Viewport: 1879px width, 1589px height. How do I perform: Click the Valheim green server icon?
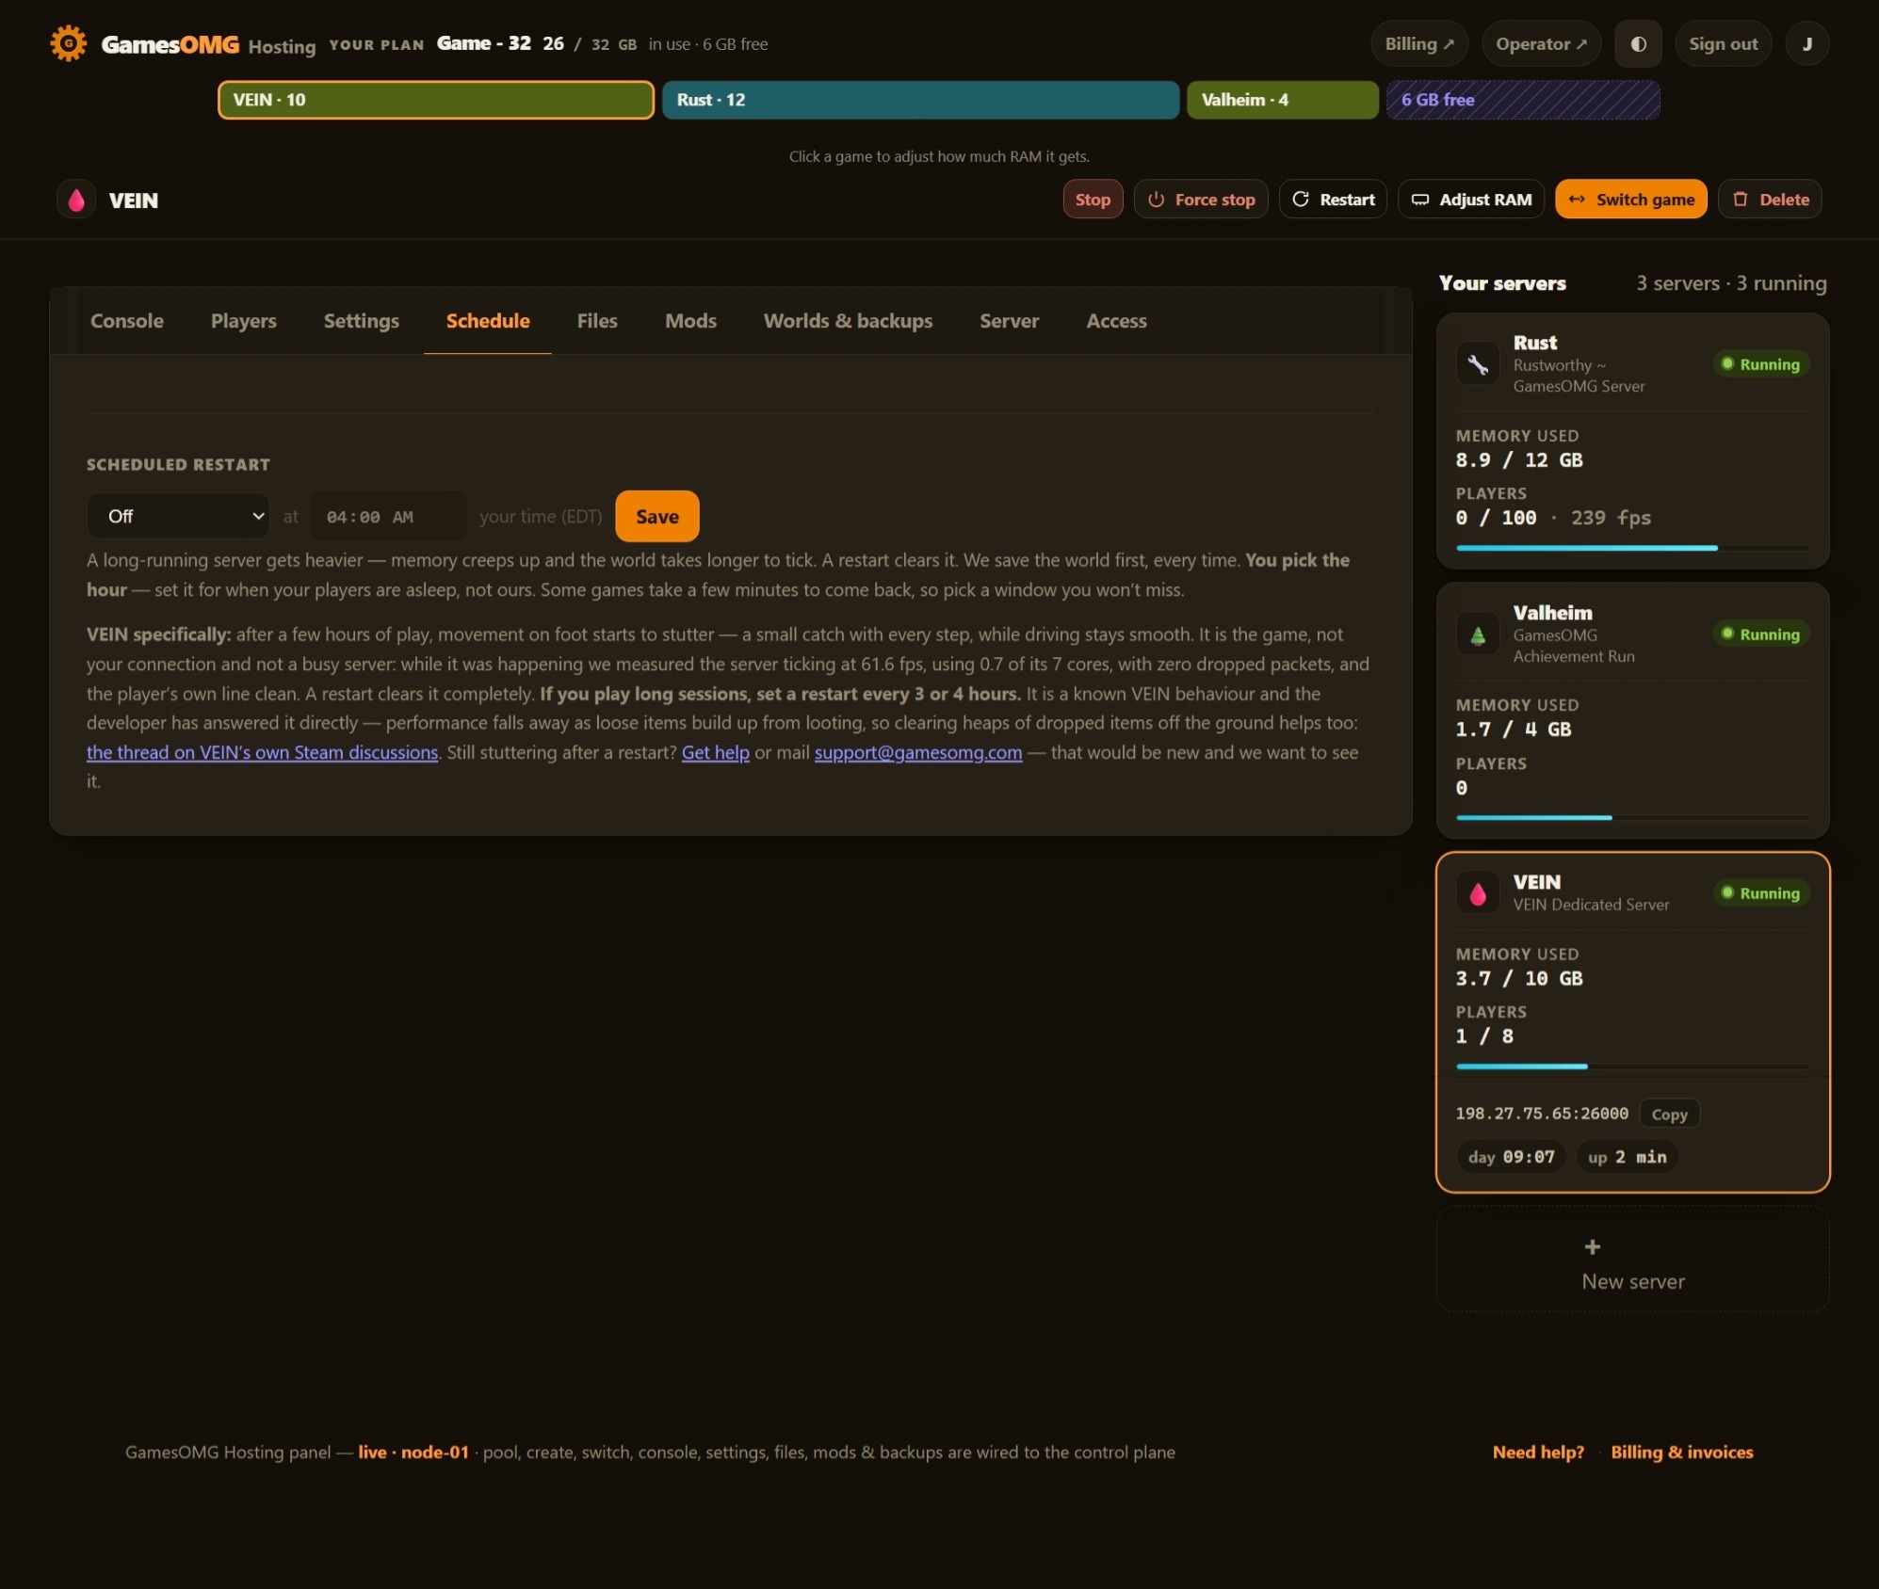point(1478,634)
